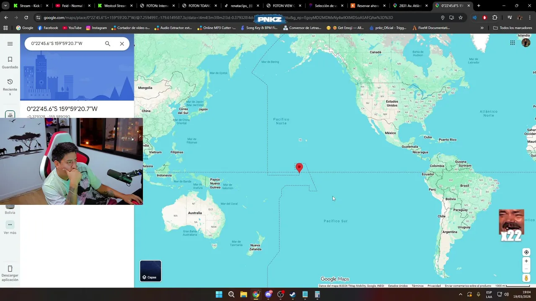Image resolution: width=536 pixels, height=301 pixels.
Task: Click the Estados Unidos footer link
Action: [x=398, y=286]
